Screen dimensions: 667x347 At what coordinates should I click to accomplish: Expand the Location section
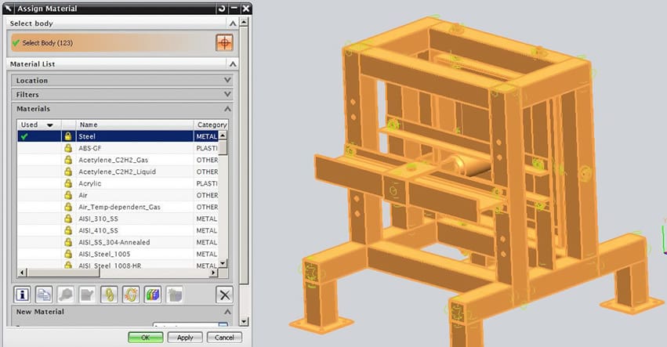[x=228, y=81]
